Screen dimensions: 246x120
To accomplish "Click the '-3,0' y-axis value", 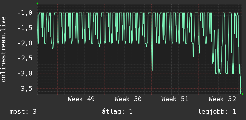I will click(25, 73).
